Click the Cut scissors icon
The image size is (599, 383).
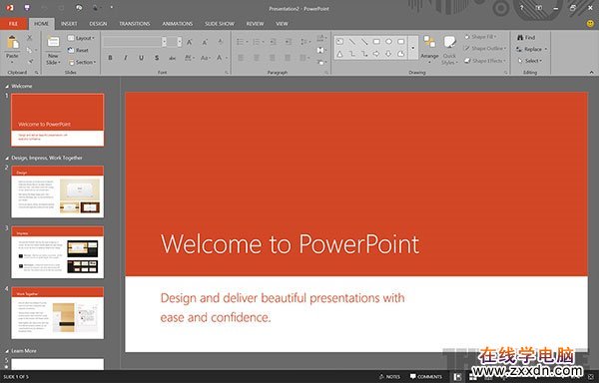[x=29, y=38]
